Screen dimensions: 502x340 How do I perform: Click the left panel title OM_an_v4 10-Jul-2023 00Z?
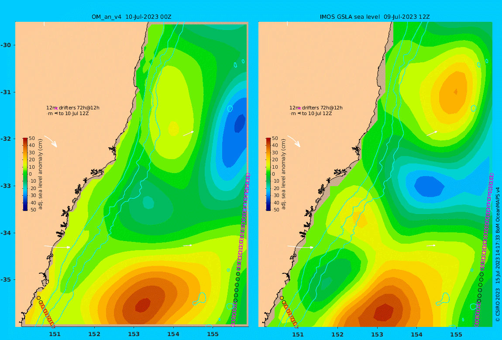pos(131,17)
